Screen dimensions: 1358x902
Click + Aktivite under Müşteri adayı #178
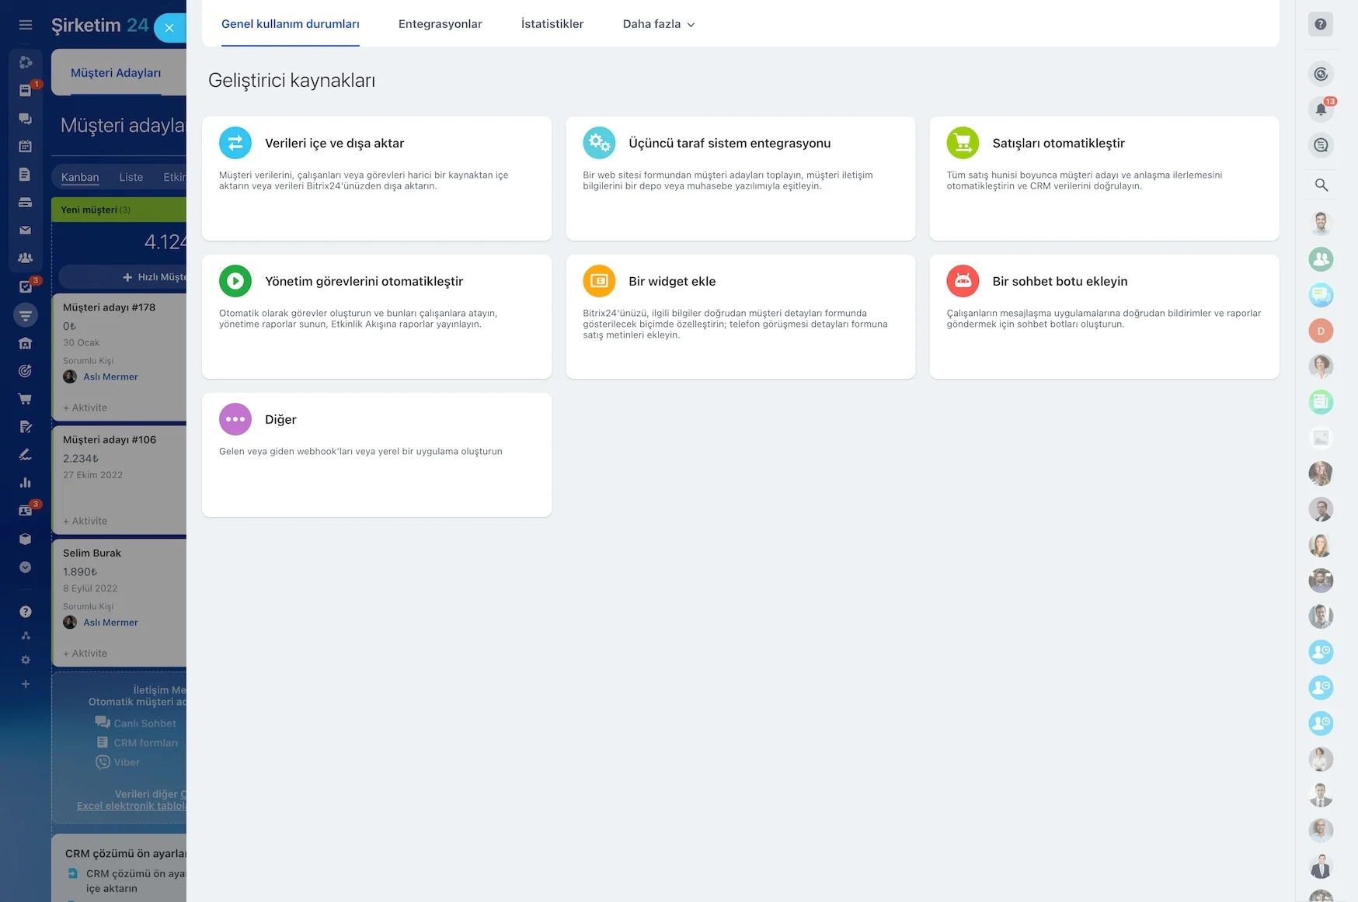click(85, 408)
